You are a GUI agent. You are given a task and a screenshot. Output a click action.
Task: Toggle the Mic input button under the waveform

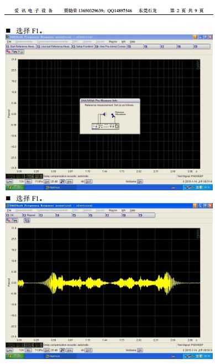28,350
